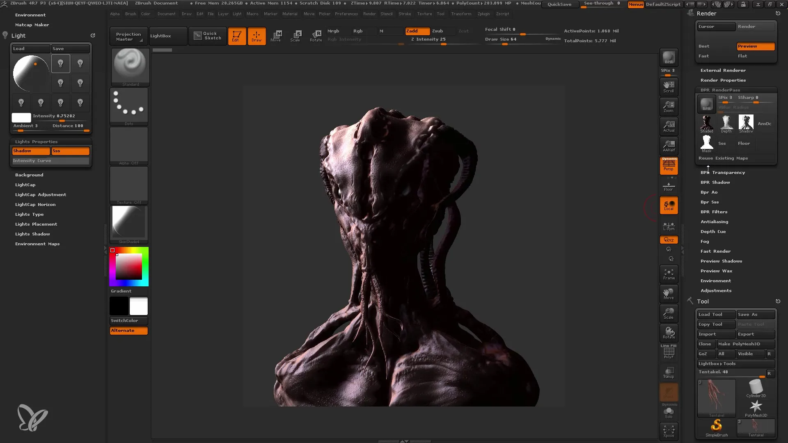
Task: Click the PolyF line fill icon
Action: [x=669, y=352]
